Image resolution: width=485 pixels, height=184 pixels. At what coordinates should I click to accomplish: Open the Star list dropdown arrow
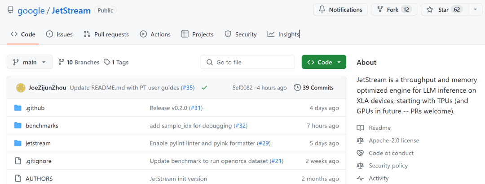476,9
